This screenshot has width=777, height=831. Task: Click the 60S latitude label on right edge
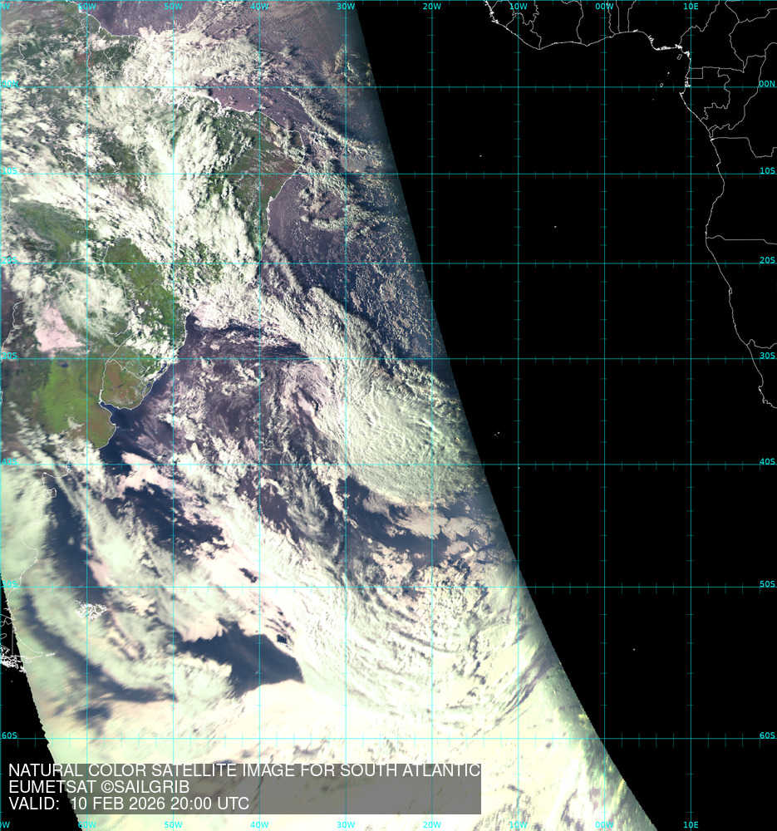(x=766, y=736)
